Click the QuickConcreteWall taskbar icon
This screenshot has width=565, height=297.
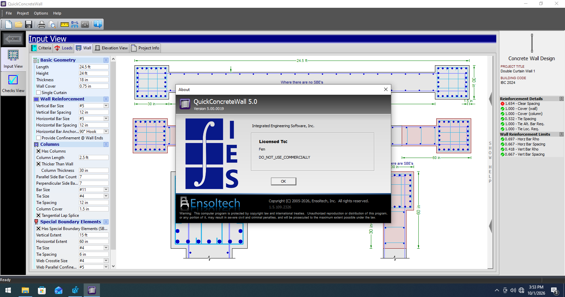pos(92,290)
